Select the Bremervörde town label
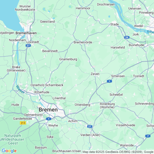Screen dimensions: 154x154 pyautogui.click(x=83, y=42)
